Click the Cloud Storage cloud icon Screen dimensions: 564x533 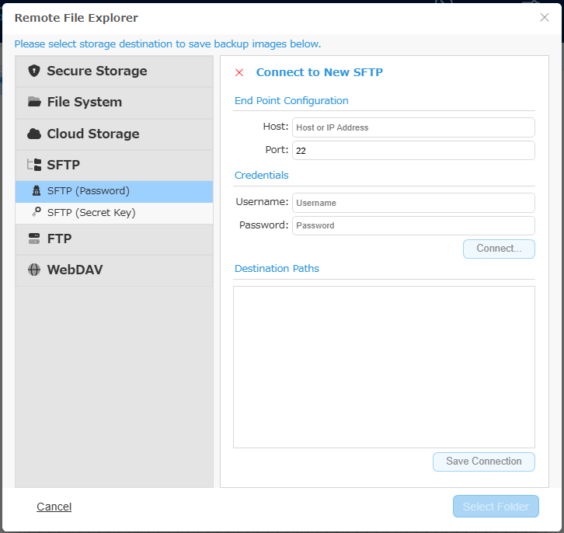point(34,134)
